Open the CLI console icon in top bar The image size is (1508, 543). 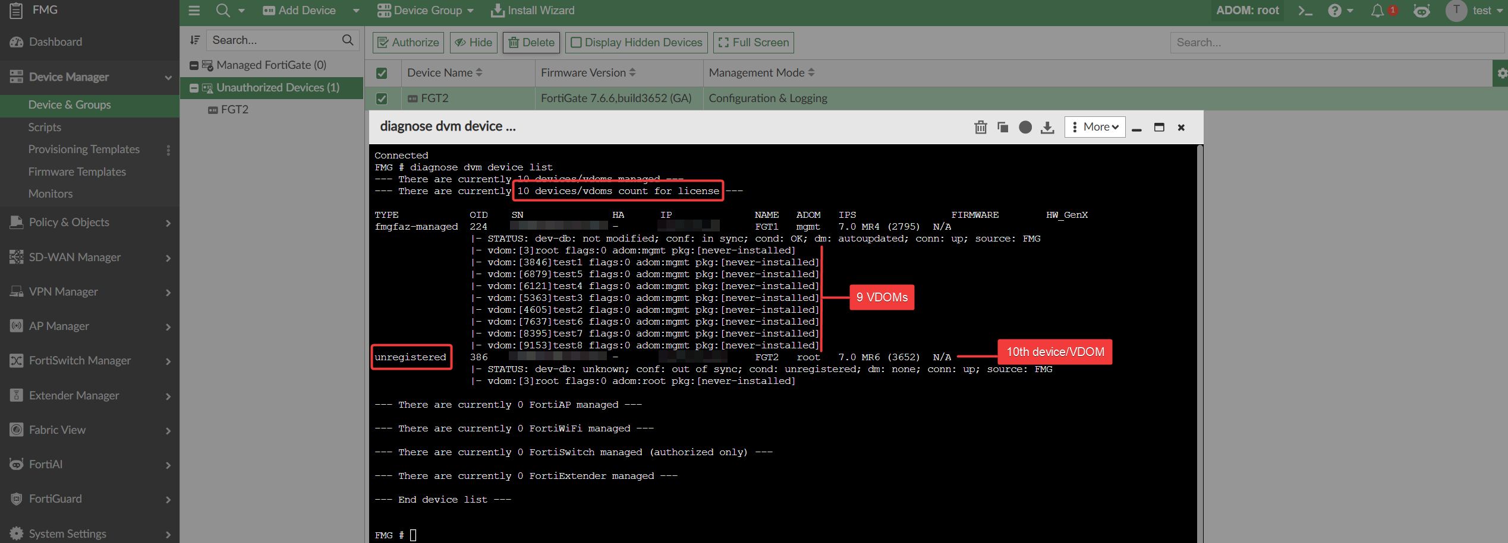click(x=1305, y=11)
